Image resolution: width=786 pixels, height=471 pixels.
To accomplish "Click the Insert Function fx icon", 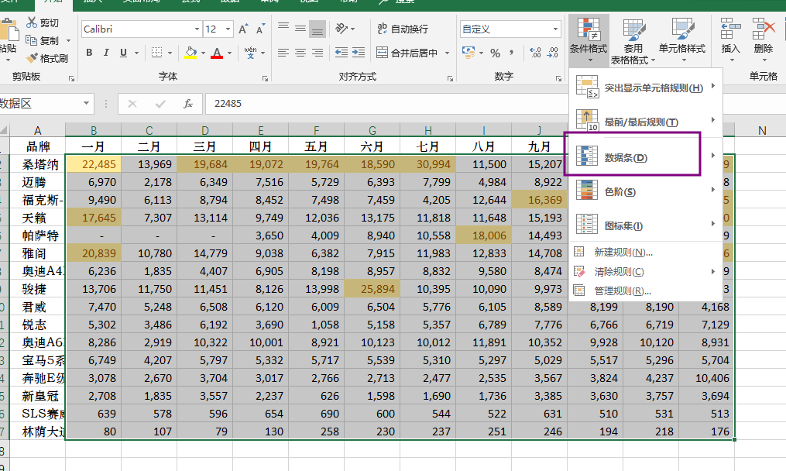I will pyautogui.click(x=188, y=103).
